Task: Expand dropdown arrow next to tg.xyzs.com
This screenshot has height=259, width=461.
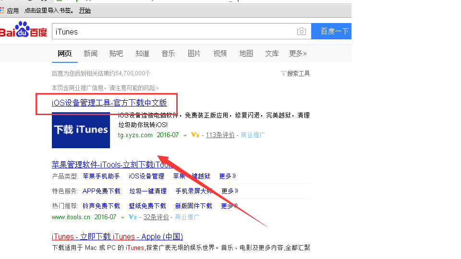Action: pyautogui.click(x=185, y=136)
